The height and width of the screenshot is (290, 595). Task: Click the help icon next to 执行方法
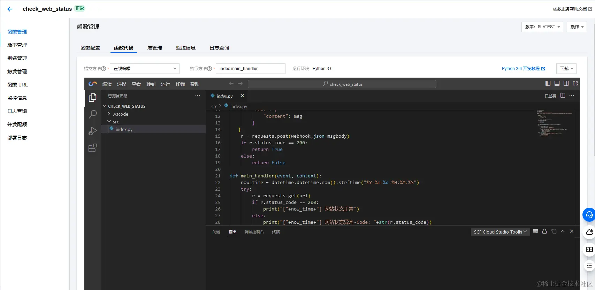(x=209, y=69)
